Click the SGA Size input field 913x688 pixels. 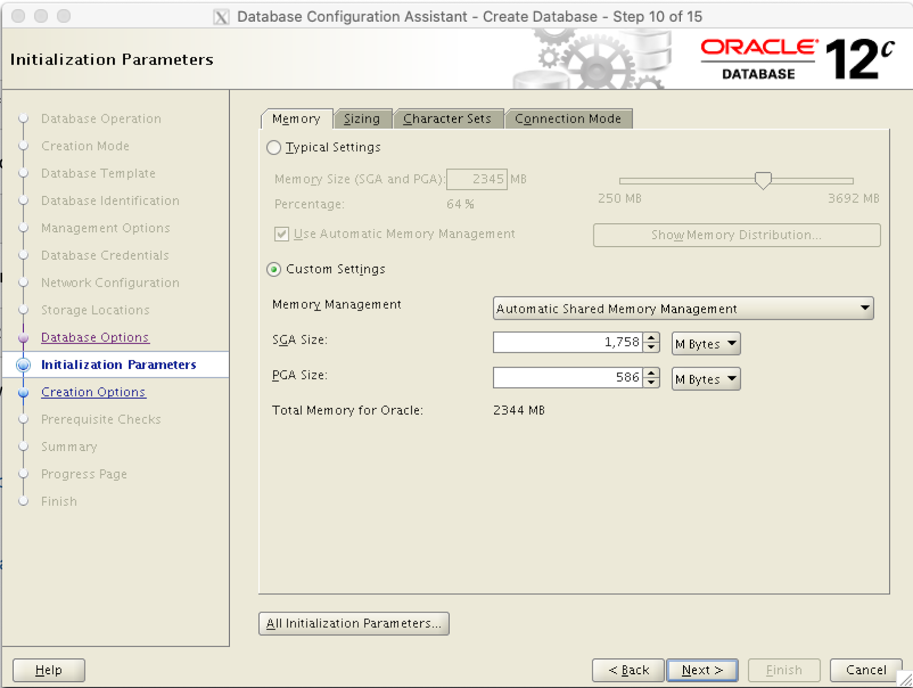(x=568, y=343)
